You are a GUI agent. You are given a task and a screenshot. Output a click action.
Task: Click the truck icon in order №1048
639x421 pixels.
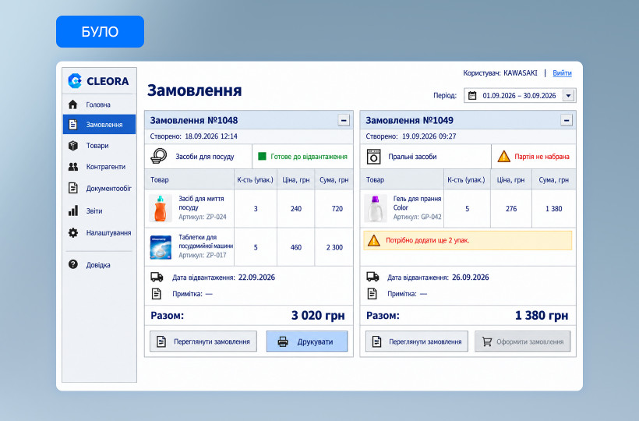pos(157,277)
